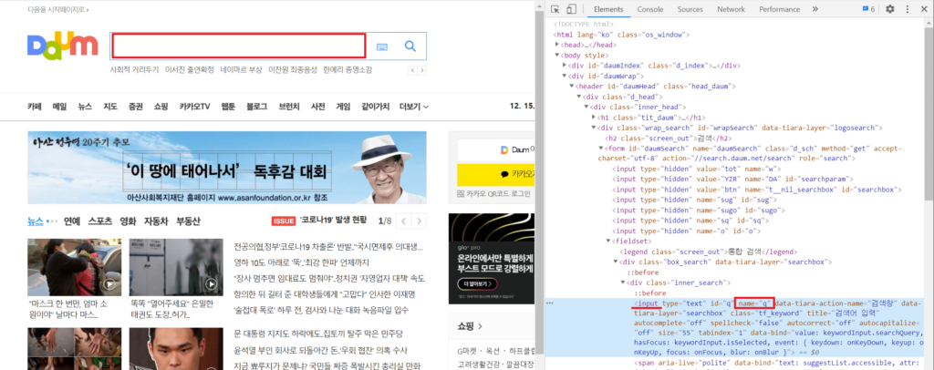The height and width of the screenshot is (370, 934).
Task: Focus the Daum search input field
Action: [x=238, y=46]
